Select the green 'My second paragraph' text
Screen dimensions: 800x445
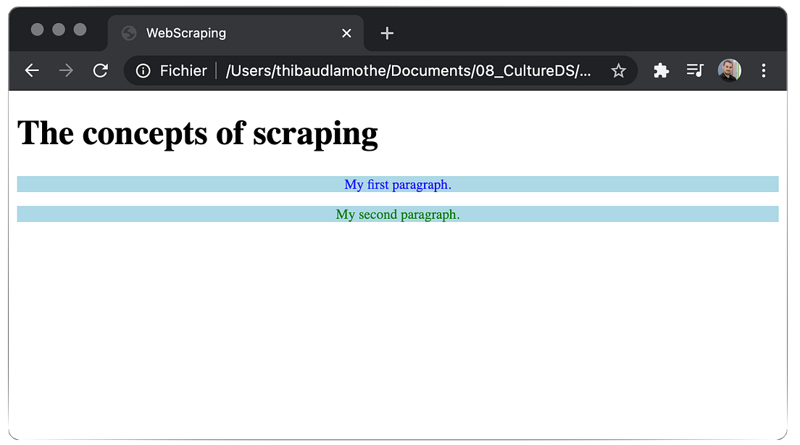click(x=397, y=214)
